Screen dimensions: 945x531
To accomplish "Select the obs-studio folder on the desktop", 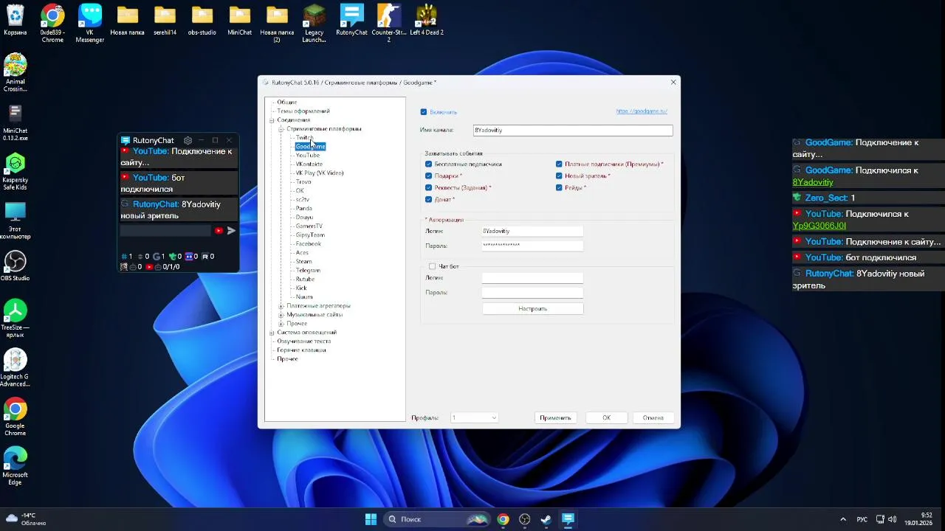I will pyautogui.click(x=202, y=20).
